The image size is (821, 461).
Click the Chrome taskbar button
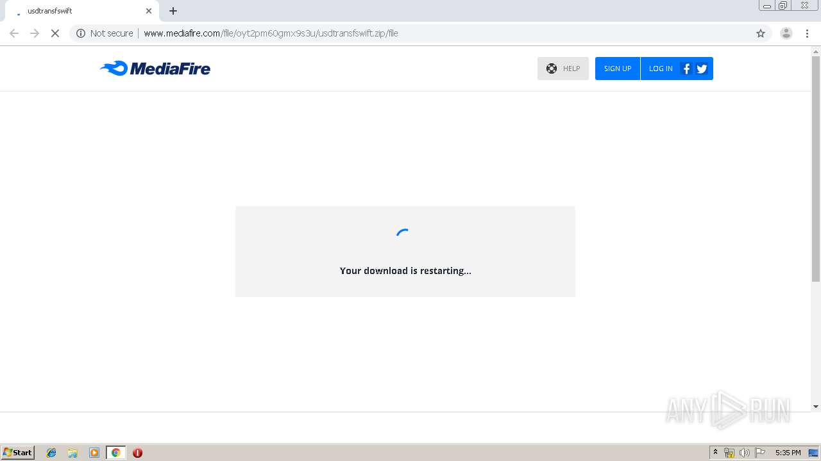(115, 453)
